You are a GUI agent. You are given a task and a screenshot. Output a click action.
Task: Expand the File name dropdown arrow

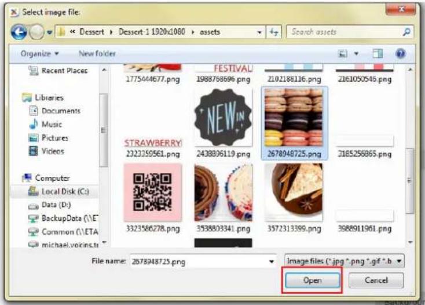click(272, 262)
